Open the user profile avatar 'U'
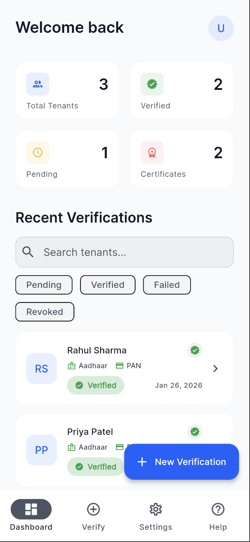The height and width of the screenshot is (542, 250). [221, 28]
